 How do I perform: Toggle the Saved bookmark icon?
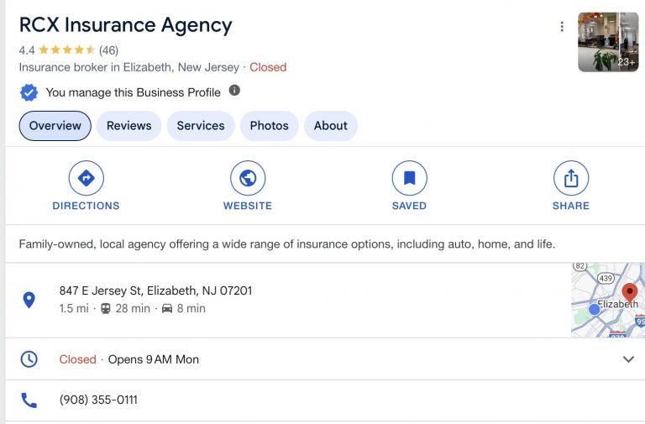point(409,178)
